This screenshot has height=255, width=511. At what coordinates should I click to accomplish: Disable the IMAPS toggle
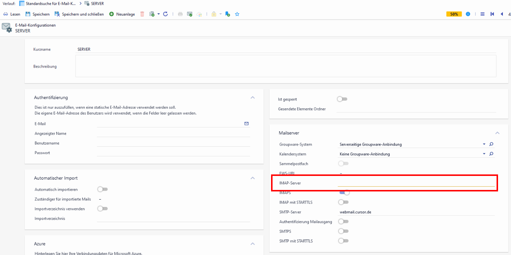[344, 193]
